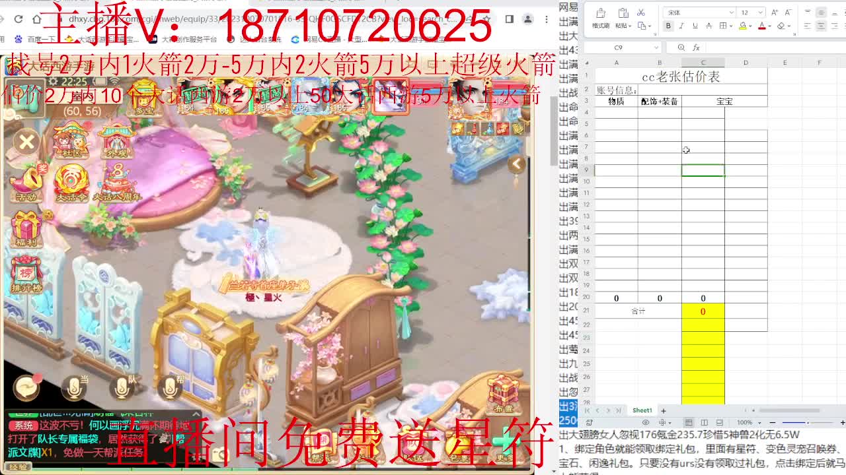
Task: Open the 布置 furniture chest icon
Action: coord(504,395)
